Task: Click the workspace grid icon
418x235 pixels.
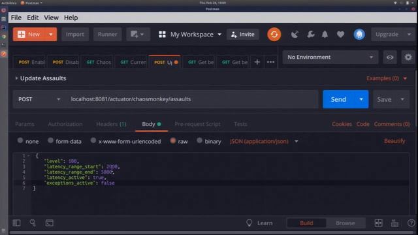Action: pos(162,35)
